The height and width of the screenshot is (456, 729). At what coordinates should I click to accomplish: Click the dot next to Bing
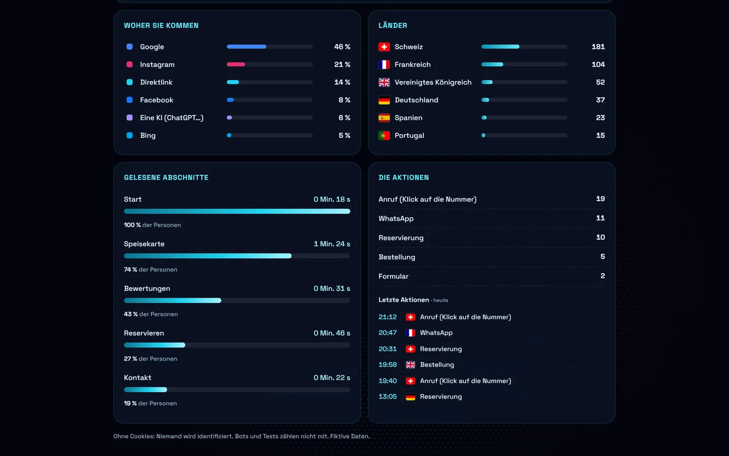coord(129,136)
